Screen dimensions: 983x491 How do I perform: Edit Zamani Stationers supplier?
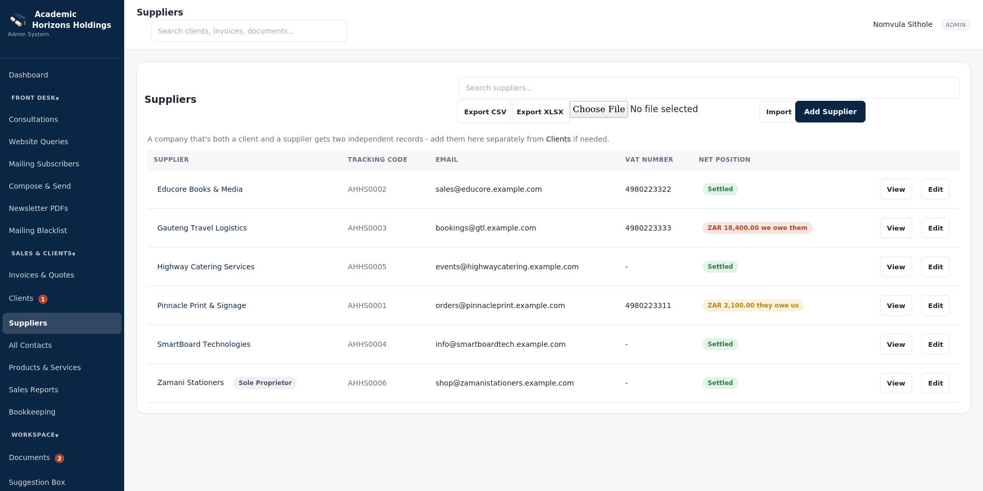pyautogui.click(x=935, y=383)
